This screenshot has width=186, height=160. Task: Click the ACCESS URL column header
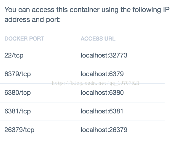[x=98, y=39]
